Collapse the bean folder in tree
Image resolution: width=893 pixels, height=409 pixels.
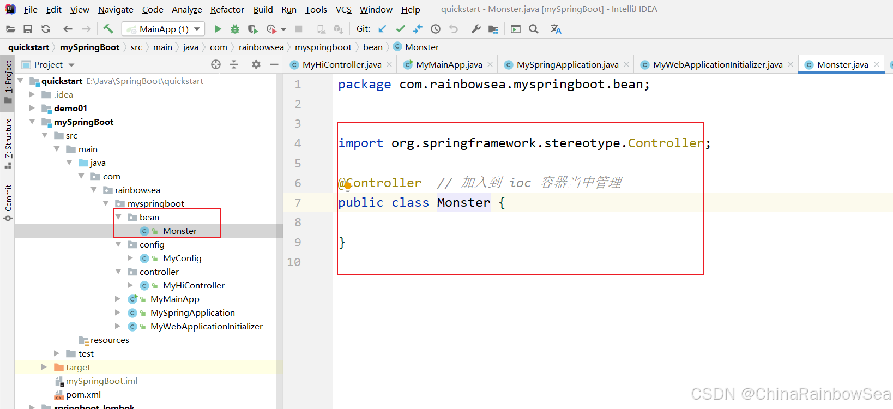point(118,217)
